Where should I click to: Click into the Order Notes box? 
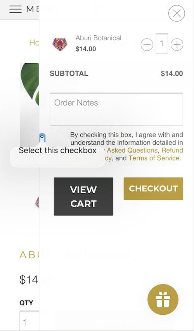tap(116, 109)
